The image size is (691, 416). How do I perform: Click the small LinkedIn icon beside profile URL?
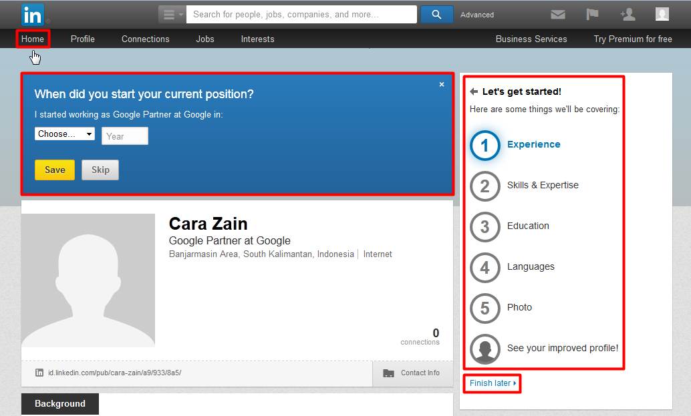click(39, 373)
